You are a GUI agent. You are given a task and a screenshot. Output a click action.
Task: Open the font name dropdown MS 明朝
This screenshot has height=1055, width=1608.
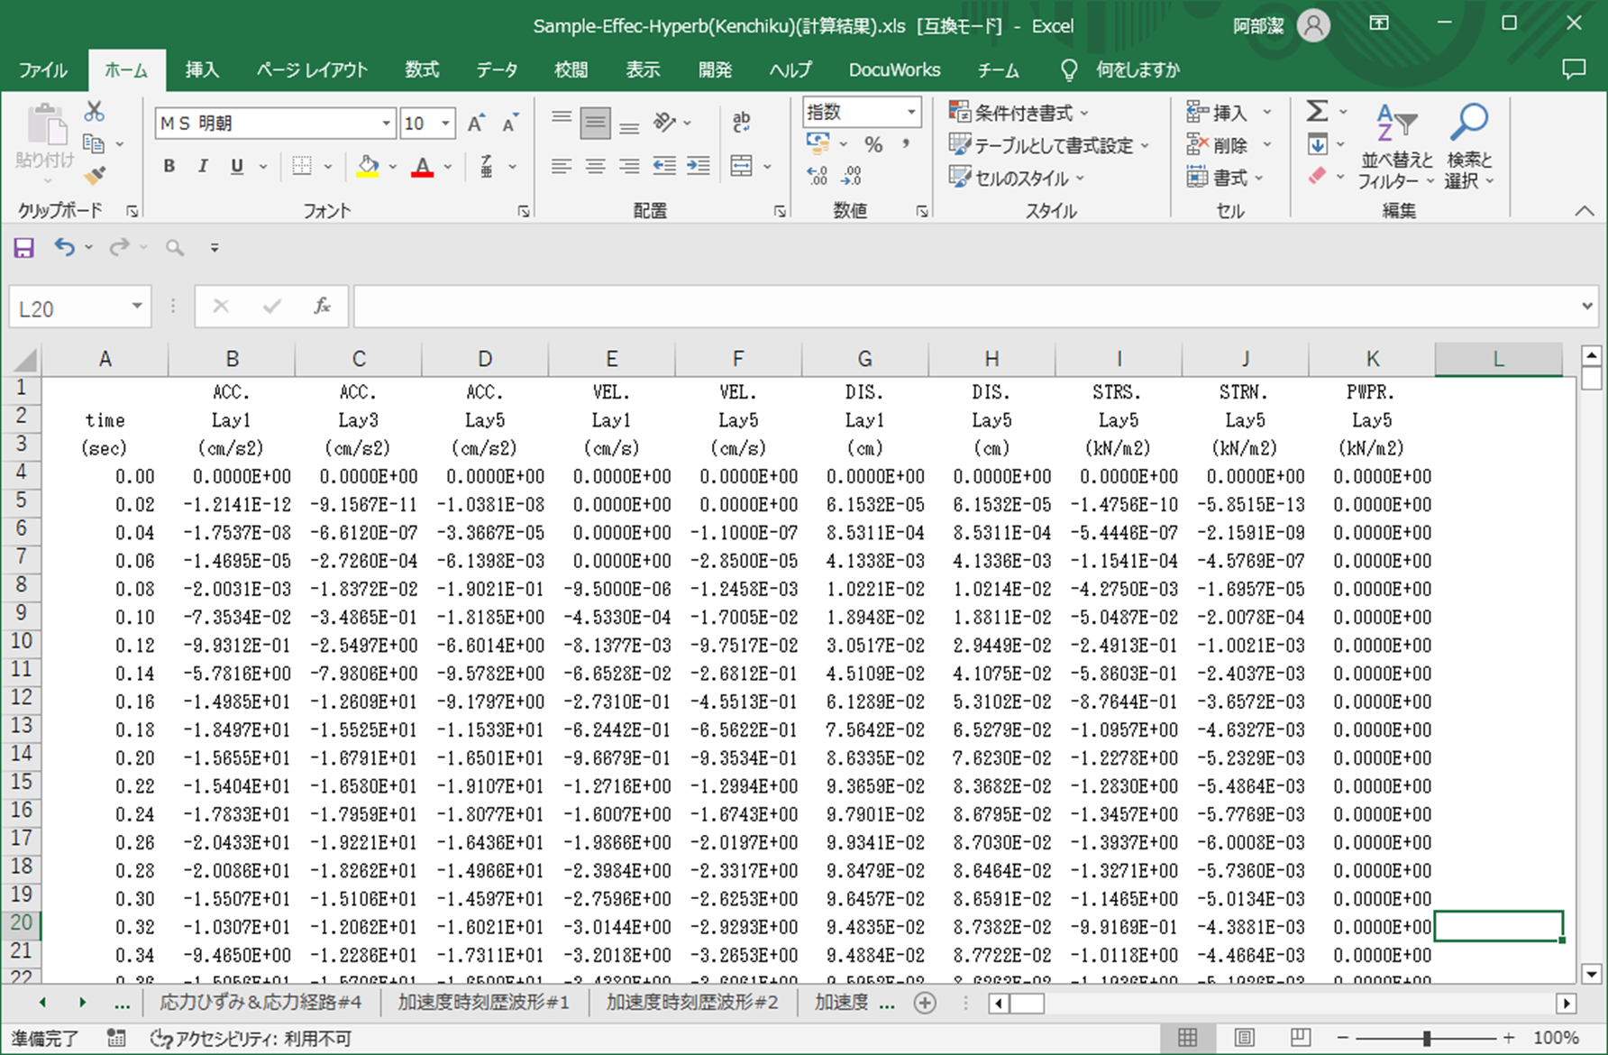click(386, 124)
